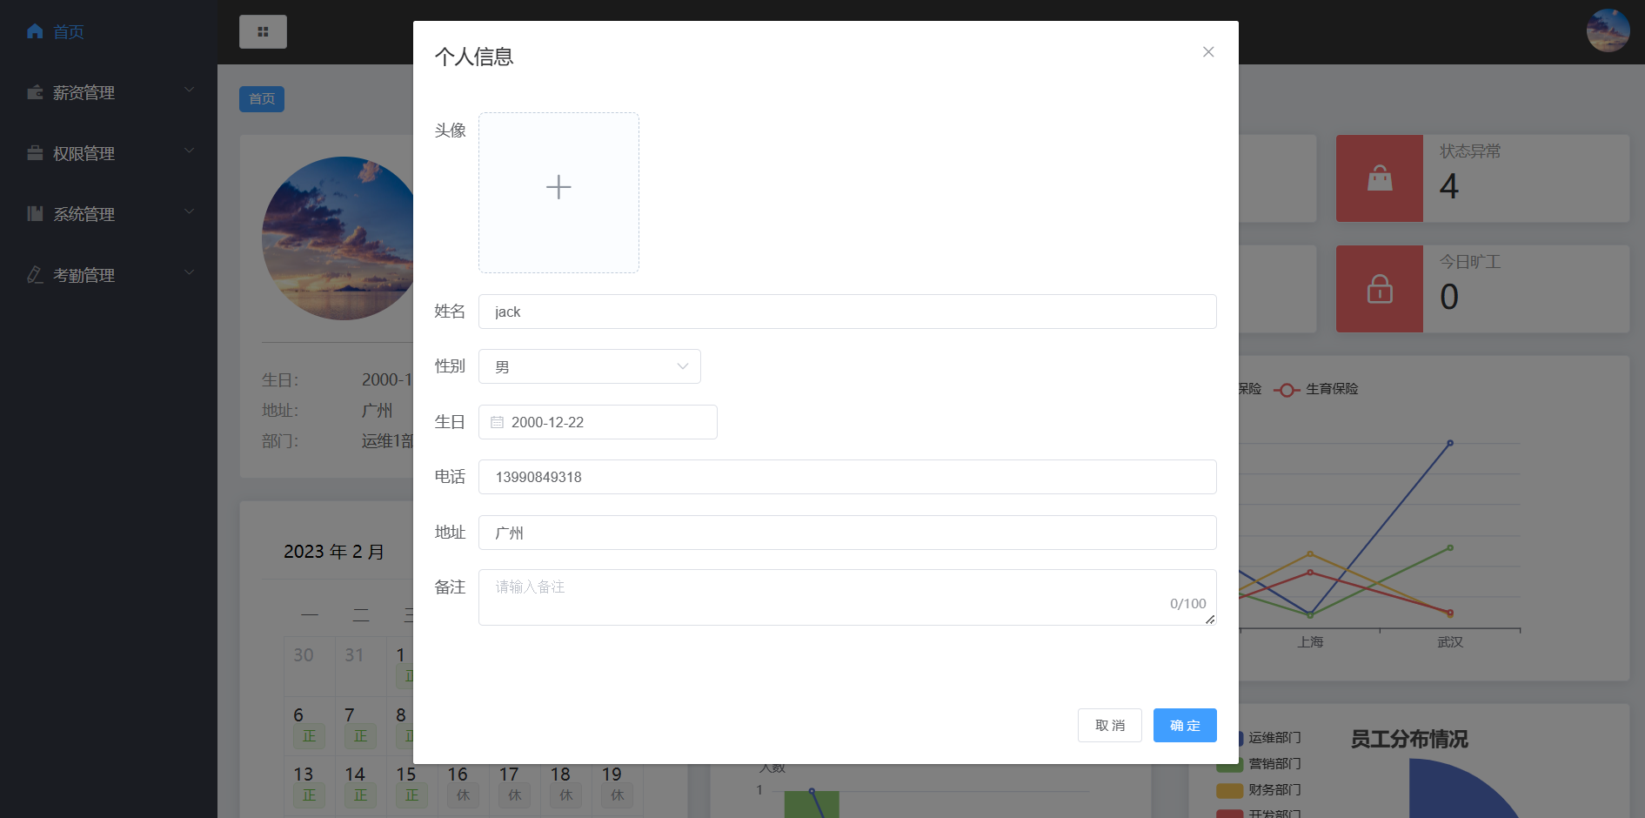Click the sidebar collapse grid icon
1645x818 pixels.
(x=263, y=31)
